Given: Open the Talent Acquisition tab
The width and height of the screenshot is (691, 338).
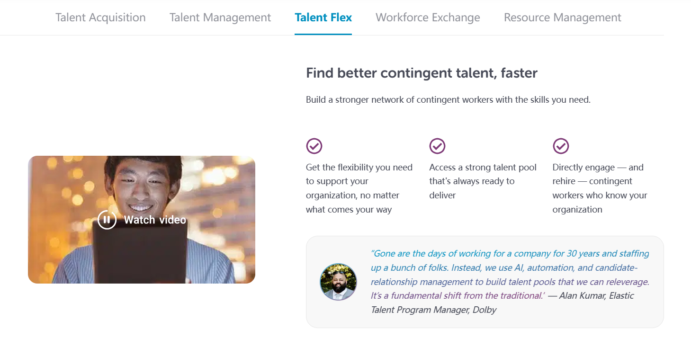Looking at the screenshot, I should 100,18.
